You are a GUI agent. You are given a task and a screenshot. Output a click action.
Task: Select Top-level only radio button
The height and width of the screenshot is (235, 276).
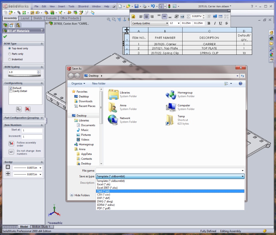9,48
